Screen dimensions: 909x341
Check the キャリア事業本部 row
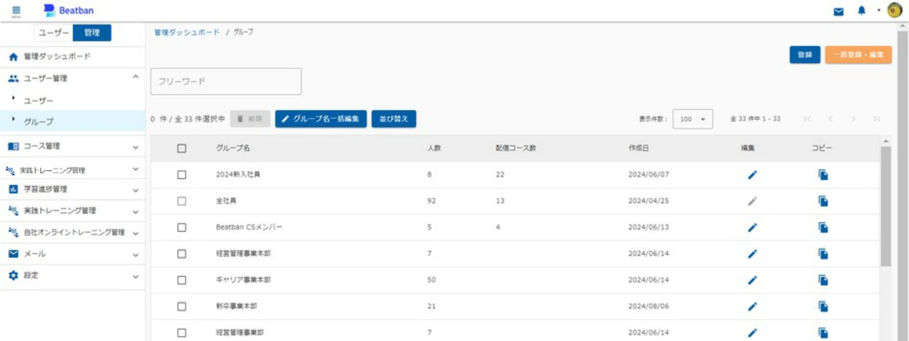181,280
